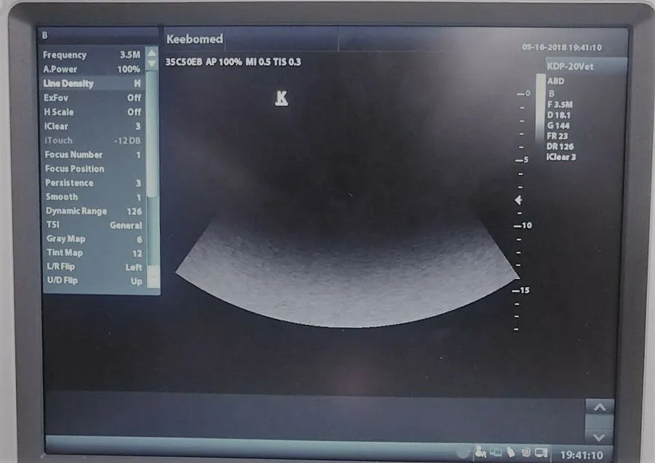The width and height of the screenshot is (655, 463).
Task: Click the grayscale bar beside the image info
Action: click(541, 108)
